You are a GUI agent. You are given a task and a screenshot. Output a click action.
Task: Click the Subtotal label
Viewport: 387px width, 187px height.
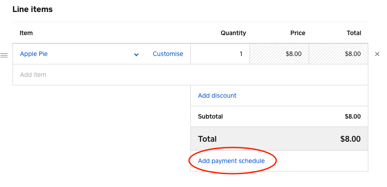[210, 117]
